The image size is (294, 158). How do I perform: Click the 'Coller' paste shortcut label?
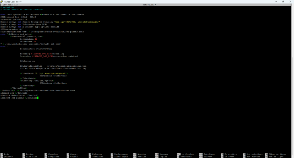(74, 157)
